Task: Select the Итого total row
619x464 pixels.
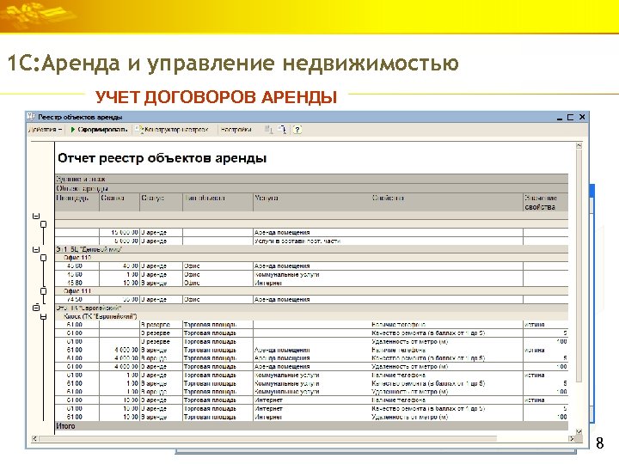Action: [311, 426]
